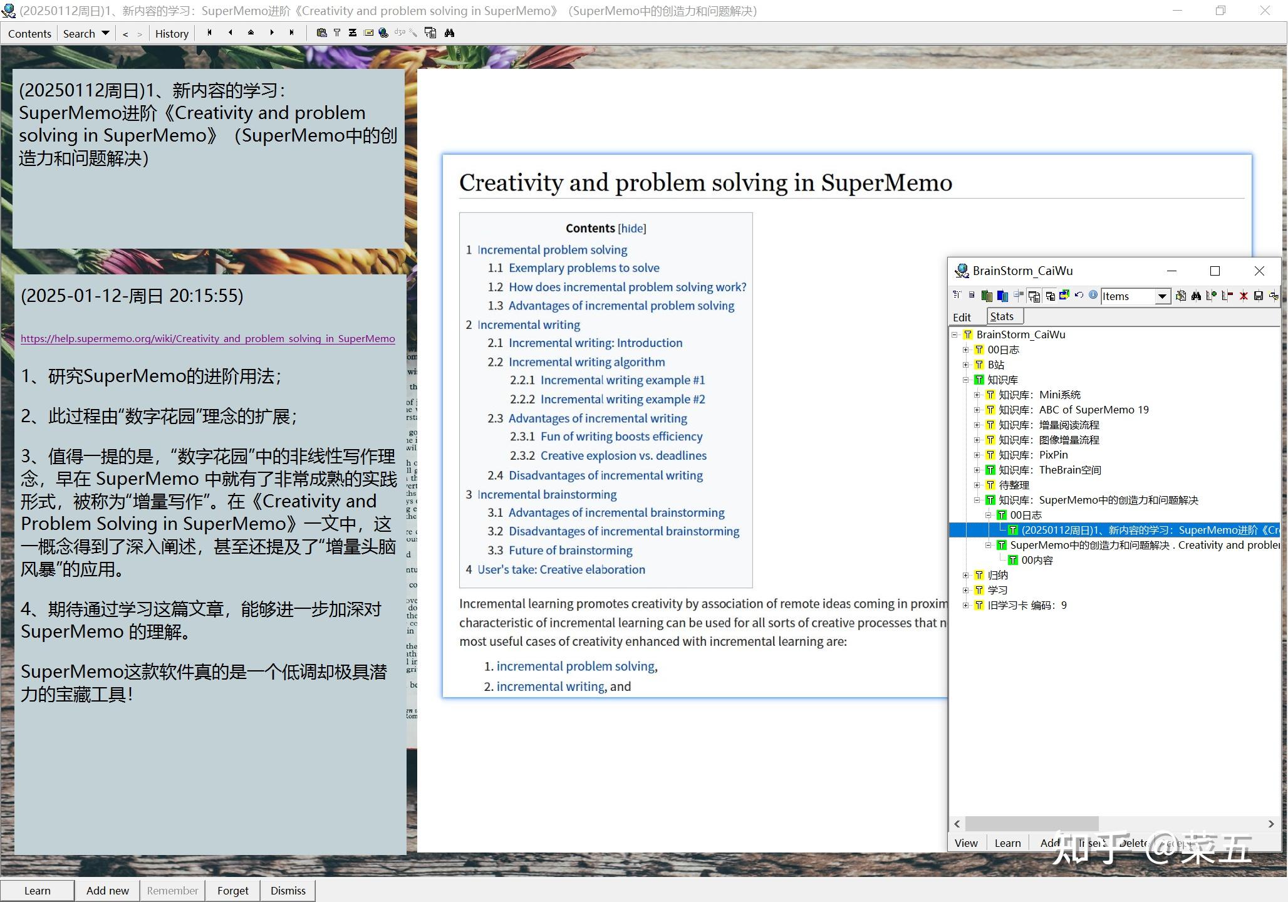The image size is (1288, 902).
Task: Toggle the hide link in article Contents box
Action: click(x=631, y=229)
